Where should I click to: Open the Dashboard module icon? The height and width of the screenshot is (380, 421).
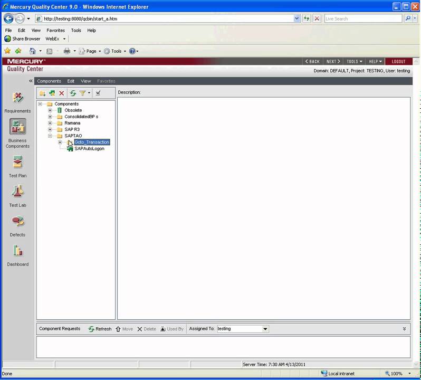point(18,251)
